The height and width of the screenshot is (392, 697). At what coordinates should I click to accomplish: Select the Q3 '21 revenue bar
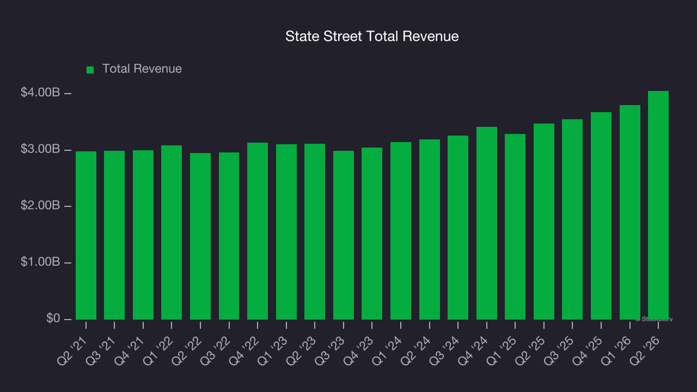coord(114,235)
